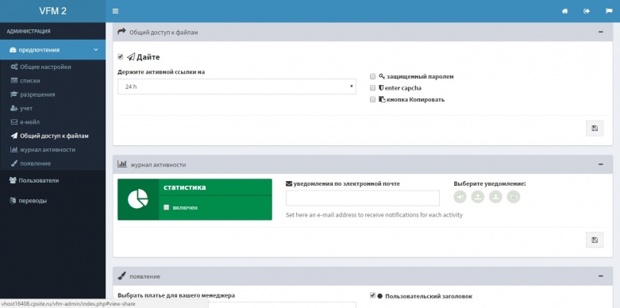Screen dimensions: 620x308
Task: Click the paper plane icon beside Дайте
Action: tap(131, 57)
